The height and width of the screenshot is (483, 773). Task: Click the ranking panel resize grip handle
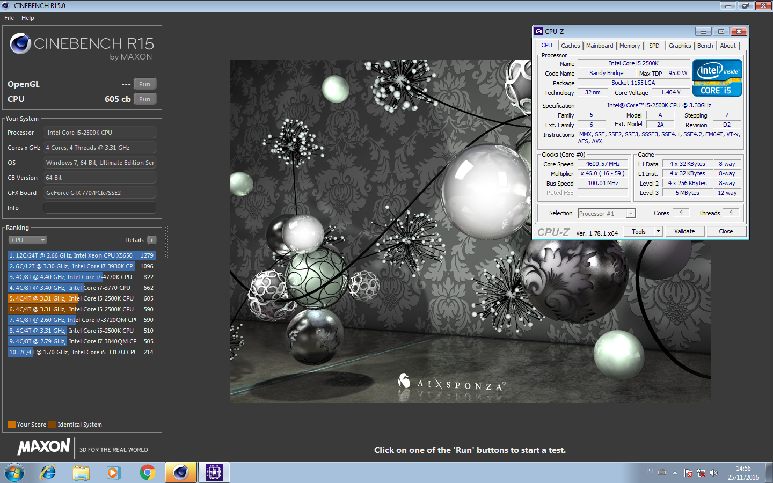coord(166,243)
